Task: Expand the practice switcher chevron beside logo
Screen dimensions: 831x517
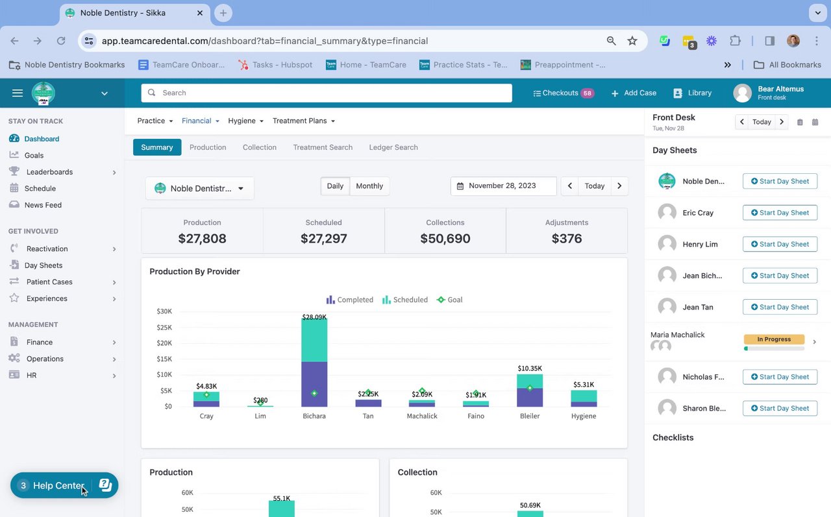Action: point(104,93)
